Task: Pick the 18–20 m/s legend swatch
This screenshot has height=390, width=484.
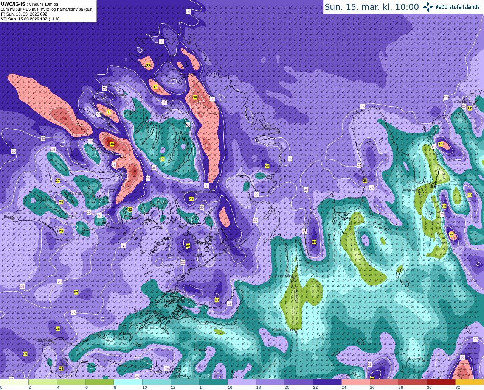Action: [270, 382]
